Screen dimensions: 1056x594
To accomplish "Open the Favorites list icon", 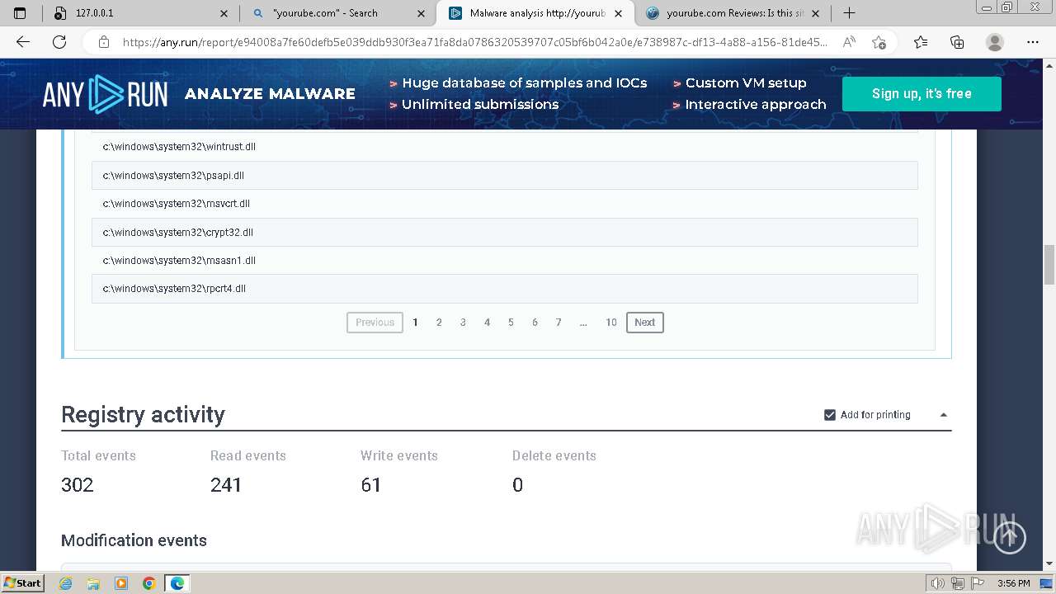I will pyautogui.click(x=921, y=42).
